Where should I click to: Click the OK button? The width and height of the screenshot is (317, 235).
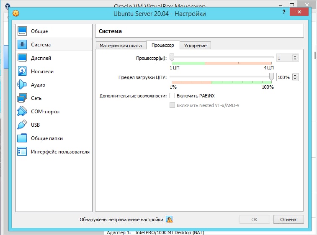point(255,220)
